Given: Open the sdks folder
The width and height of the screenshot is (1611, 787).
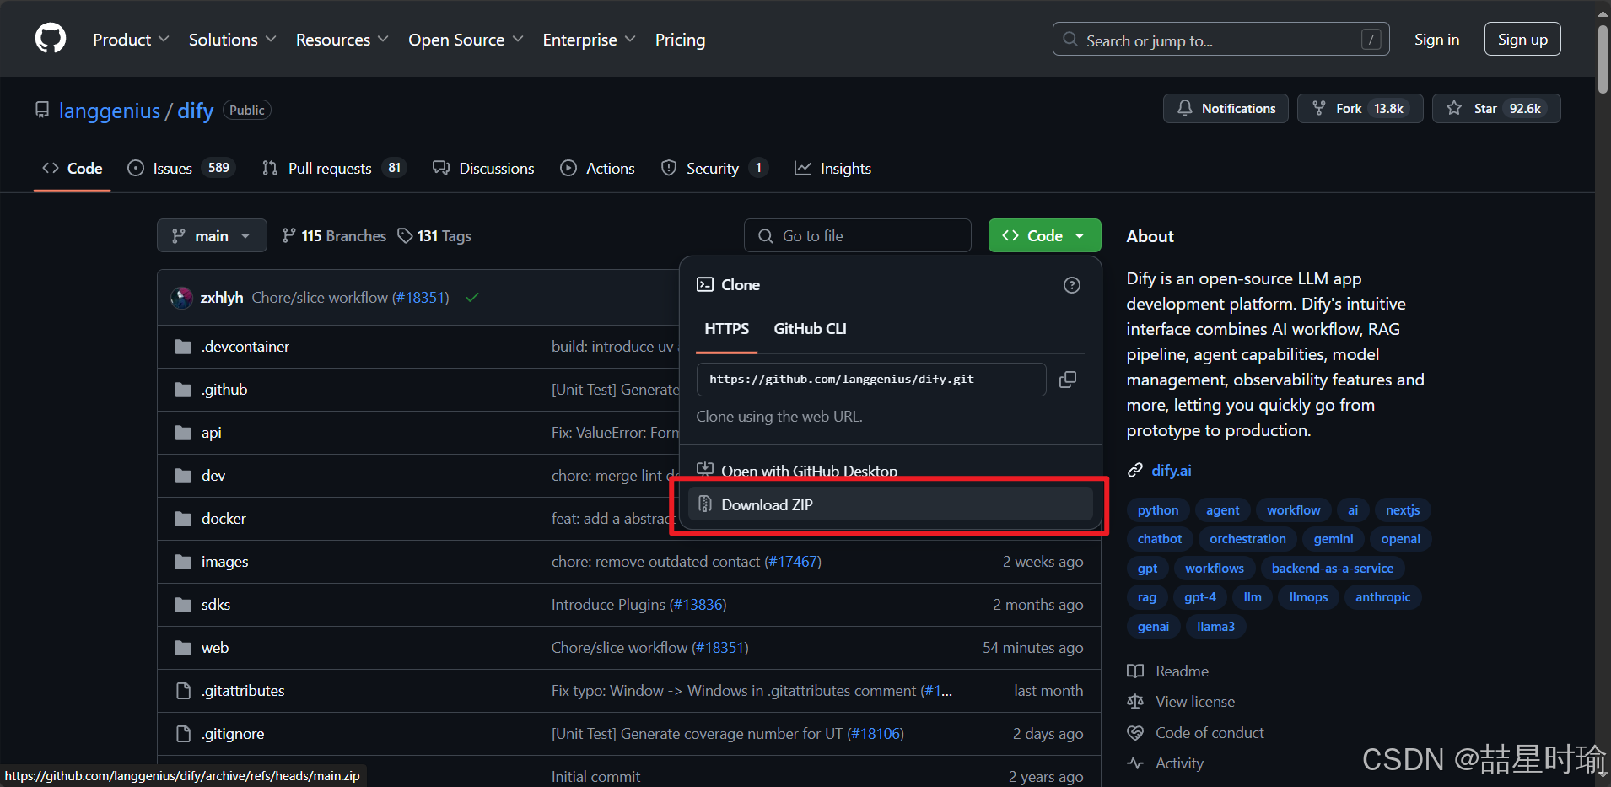Looking at the screenshot, I should (x=216, y=605).
